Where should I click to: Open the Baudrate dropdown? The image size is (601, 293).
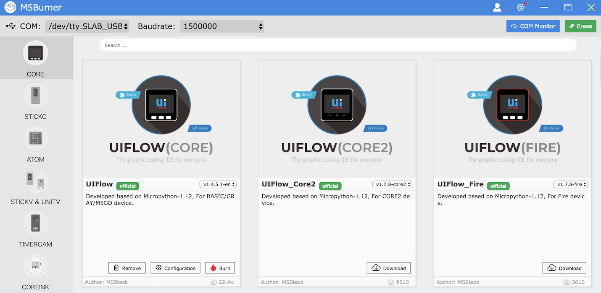[222, 26]
